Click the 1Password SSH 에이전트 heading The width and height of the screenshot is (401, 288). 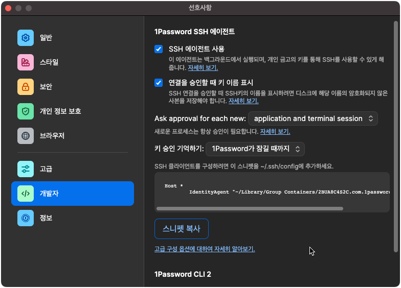[194, 32]
